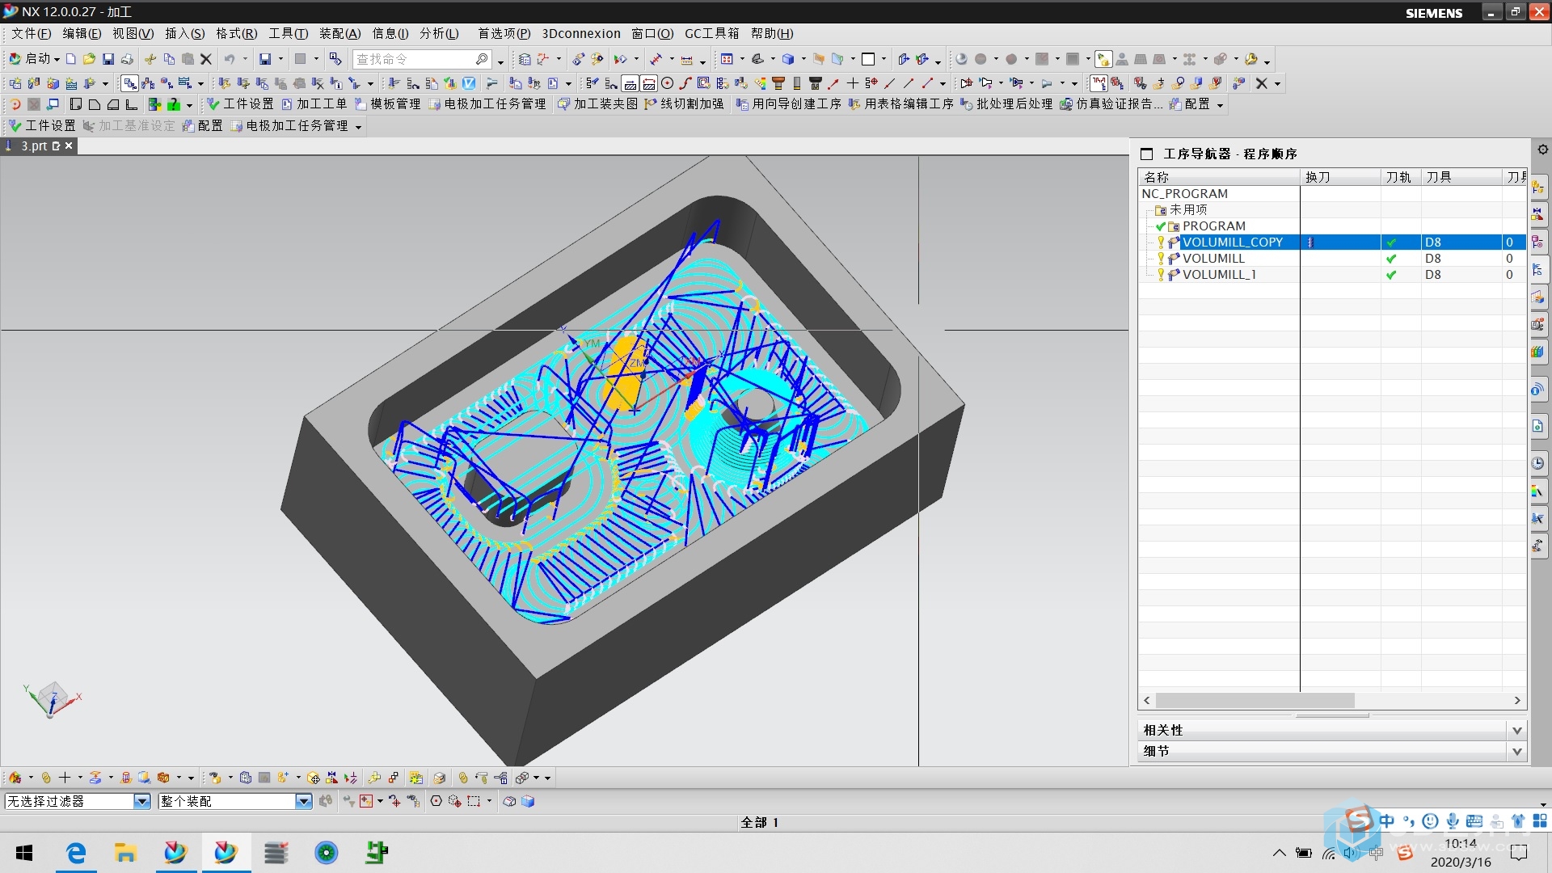Select the PROGRAM folder node
The image size is (1552, 873).
(x=1213, y=226)
